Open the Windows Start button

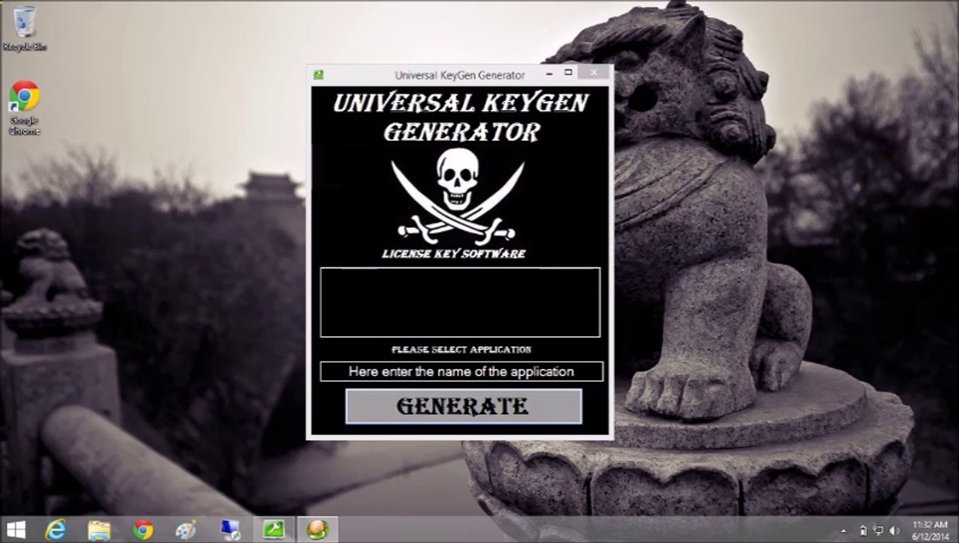pos(17,530)
